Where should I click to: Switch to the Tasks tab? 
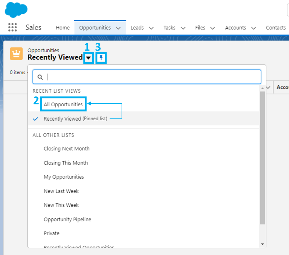click(169, 28)
